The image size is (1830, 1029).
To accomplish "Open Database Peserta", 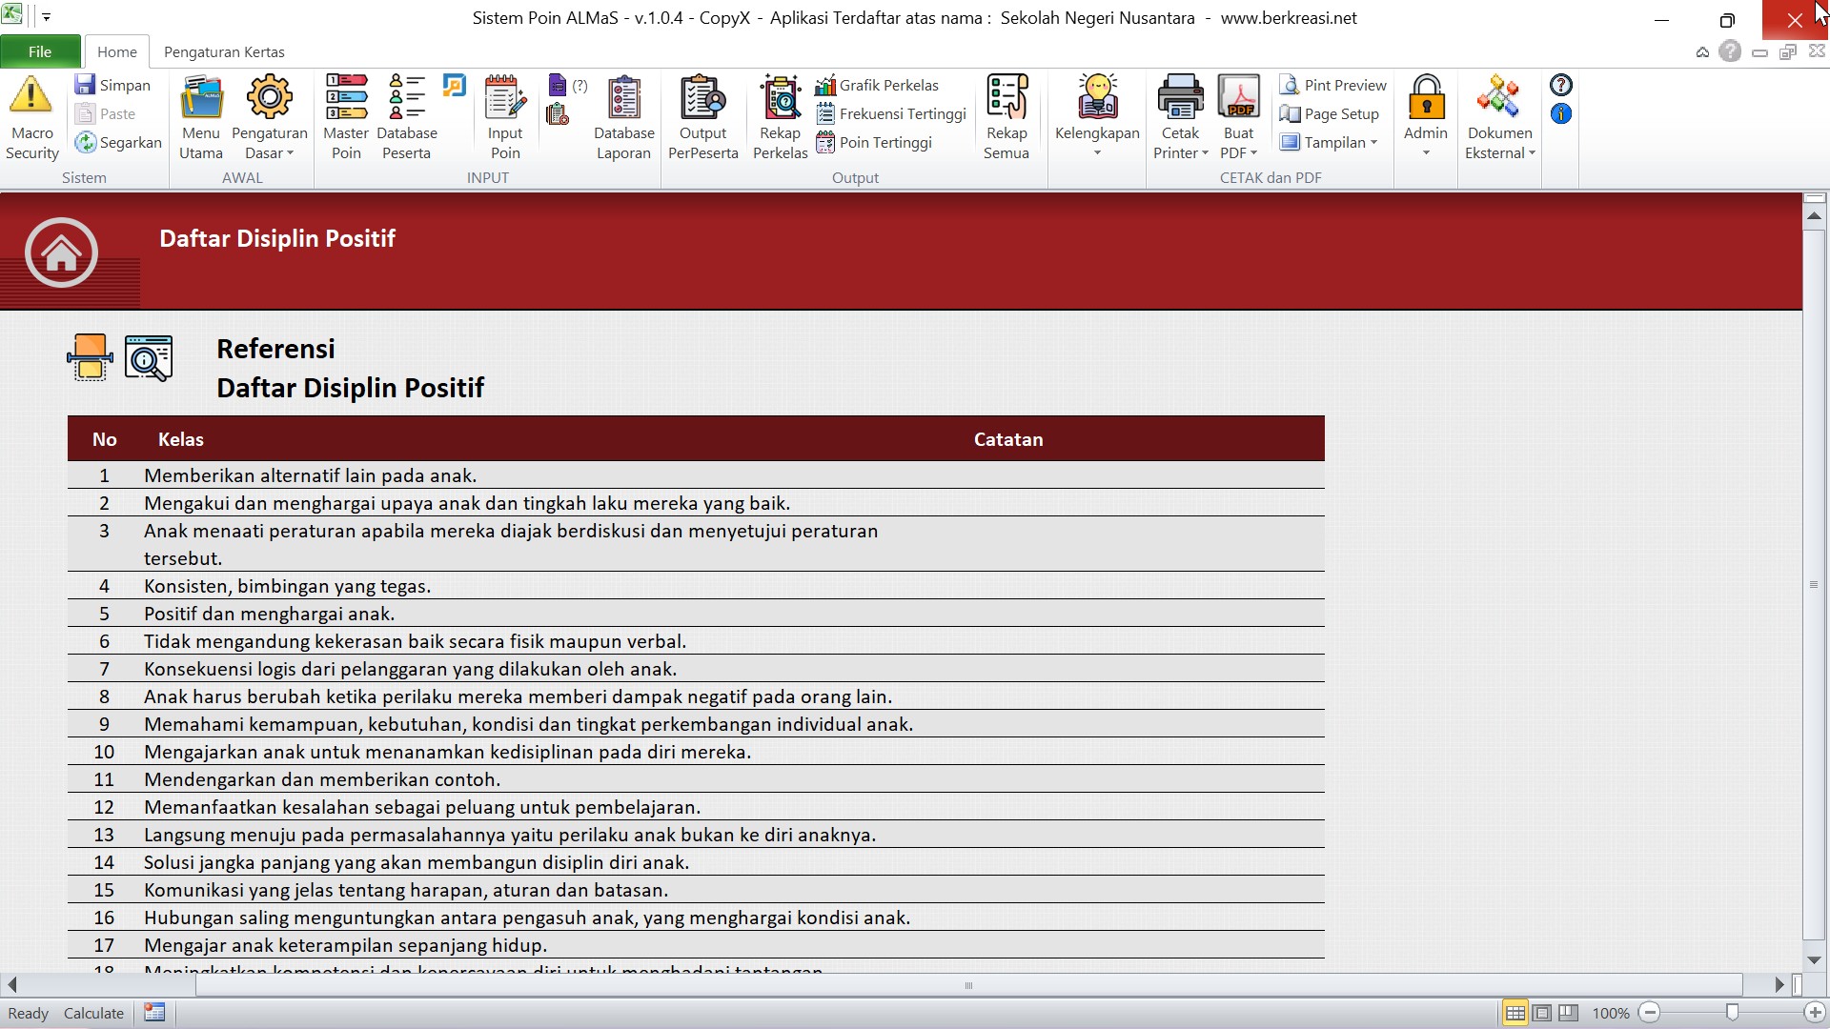I will pos(407,117).
